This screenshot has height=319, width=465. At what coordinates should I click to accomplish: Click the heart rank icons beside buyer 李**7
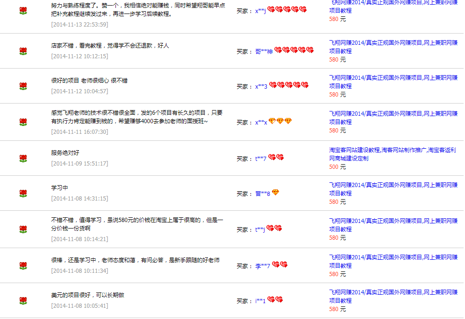(279, 265)
